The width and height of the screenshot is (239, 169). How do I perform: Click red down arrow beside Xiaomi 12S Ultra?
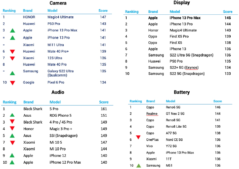(x=12, y=58)
